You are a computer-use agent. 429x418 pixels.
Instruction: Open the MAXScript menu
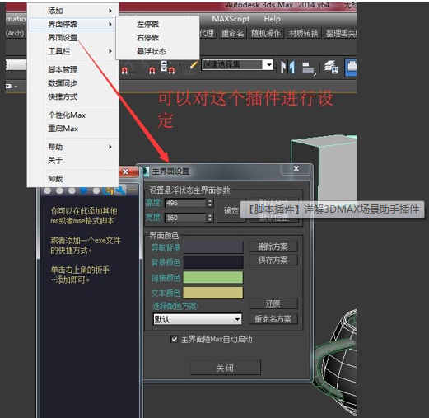point(231,19)
